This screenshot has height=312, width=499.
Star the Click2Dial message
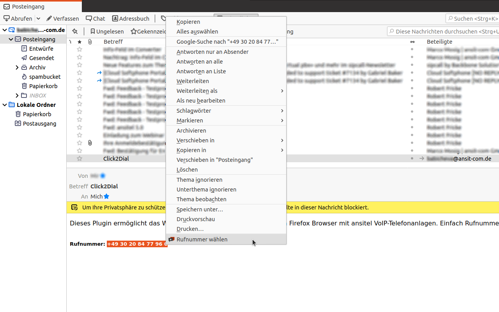(x=79, y=158)
